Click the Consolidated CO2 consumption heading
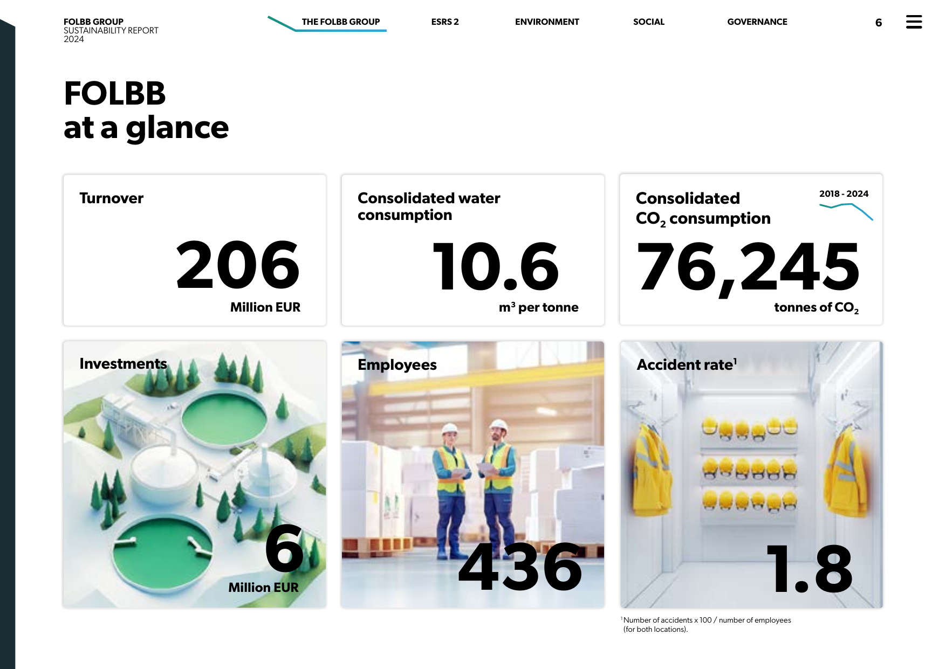 703,209
